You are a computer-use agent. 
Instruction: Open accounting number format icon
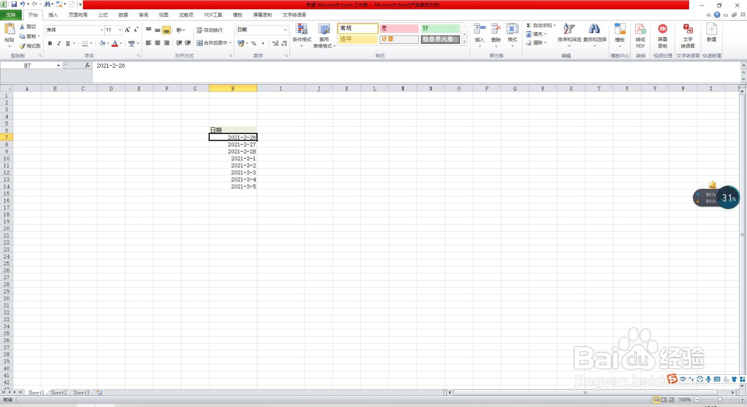point(241,43)
